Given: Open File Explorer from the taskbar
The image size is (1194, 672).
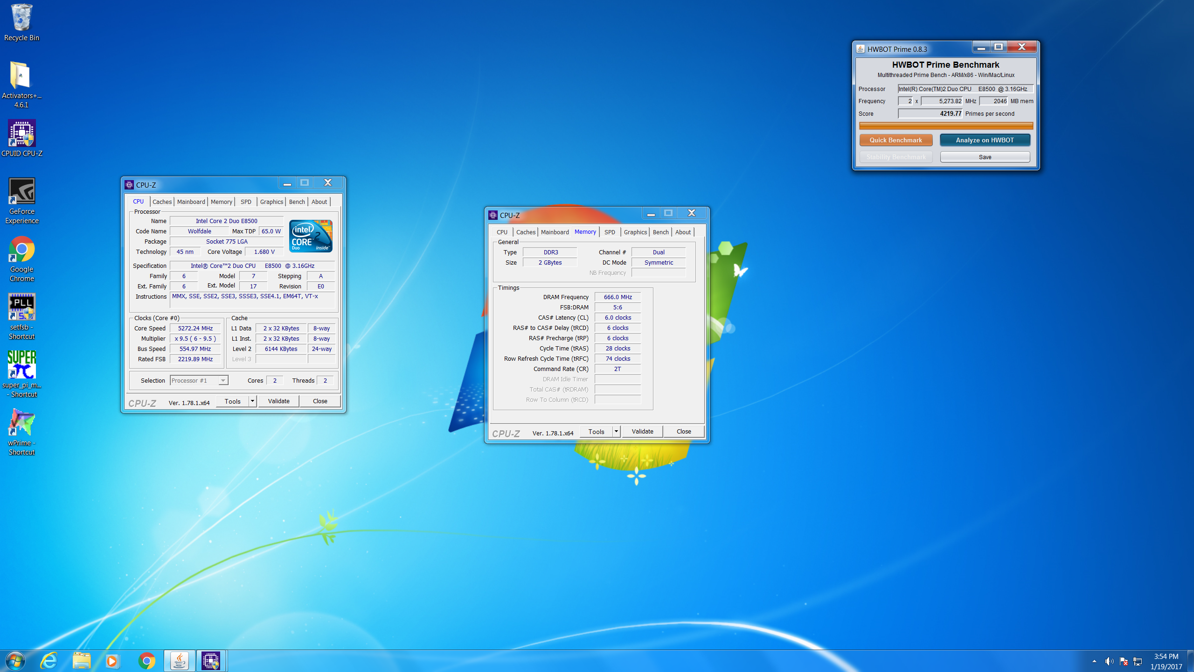Looking at the screenshot, I should [x=81, y=661].
